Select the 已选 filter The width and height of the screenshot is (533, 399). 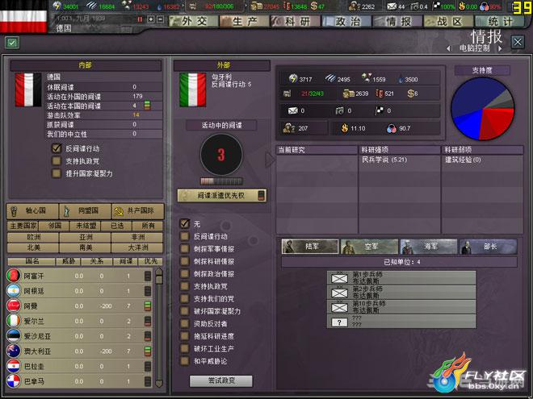click(x=117, y=226)
